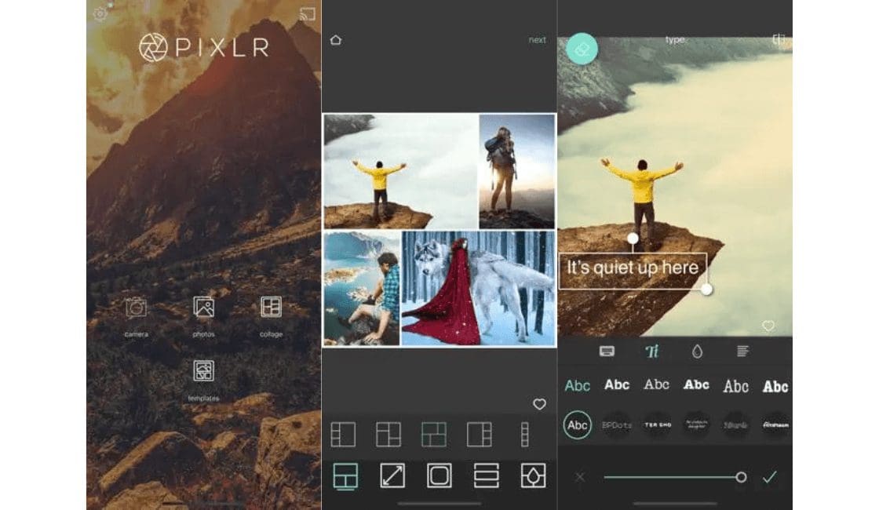Click the teal eraser button
Screen dimensions: 879x510
point(582,48)
